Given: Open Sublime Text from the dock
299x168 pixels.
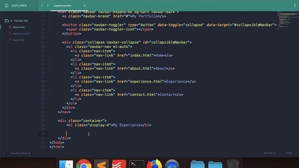Looking at the screenshot, I should pos(101,164).
